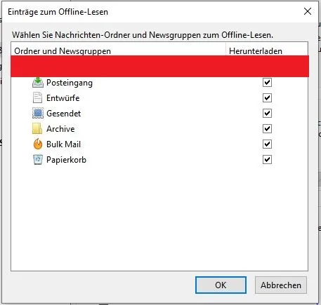The image size is (321, 305).
Task: Uncheck the Entwürfe download checkbox
Action: (x=267, y=97)
